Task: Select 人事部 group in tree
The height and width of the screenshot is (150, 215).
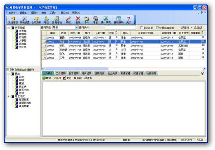Action: tap(23, 40)
